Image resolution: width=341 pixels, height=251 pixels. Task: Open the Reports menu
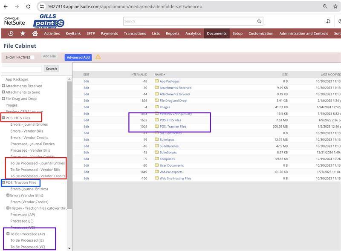[x=173, y=34]
